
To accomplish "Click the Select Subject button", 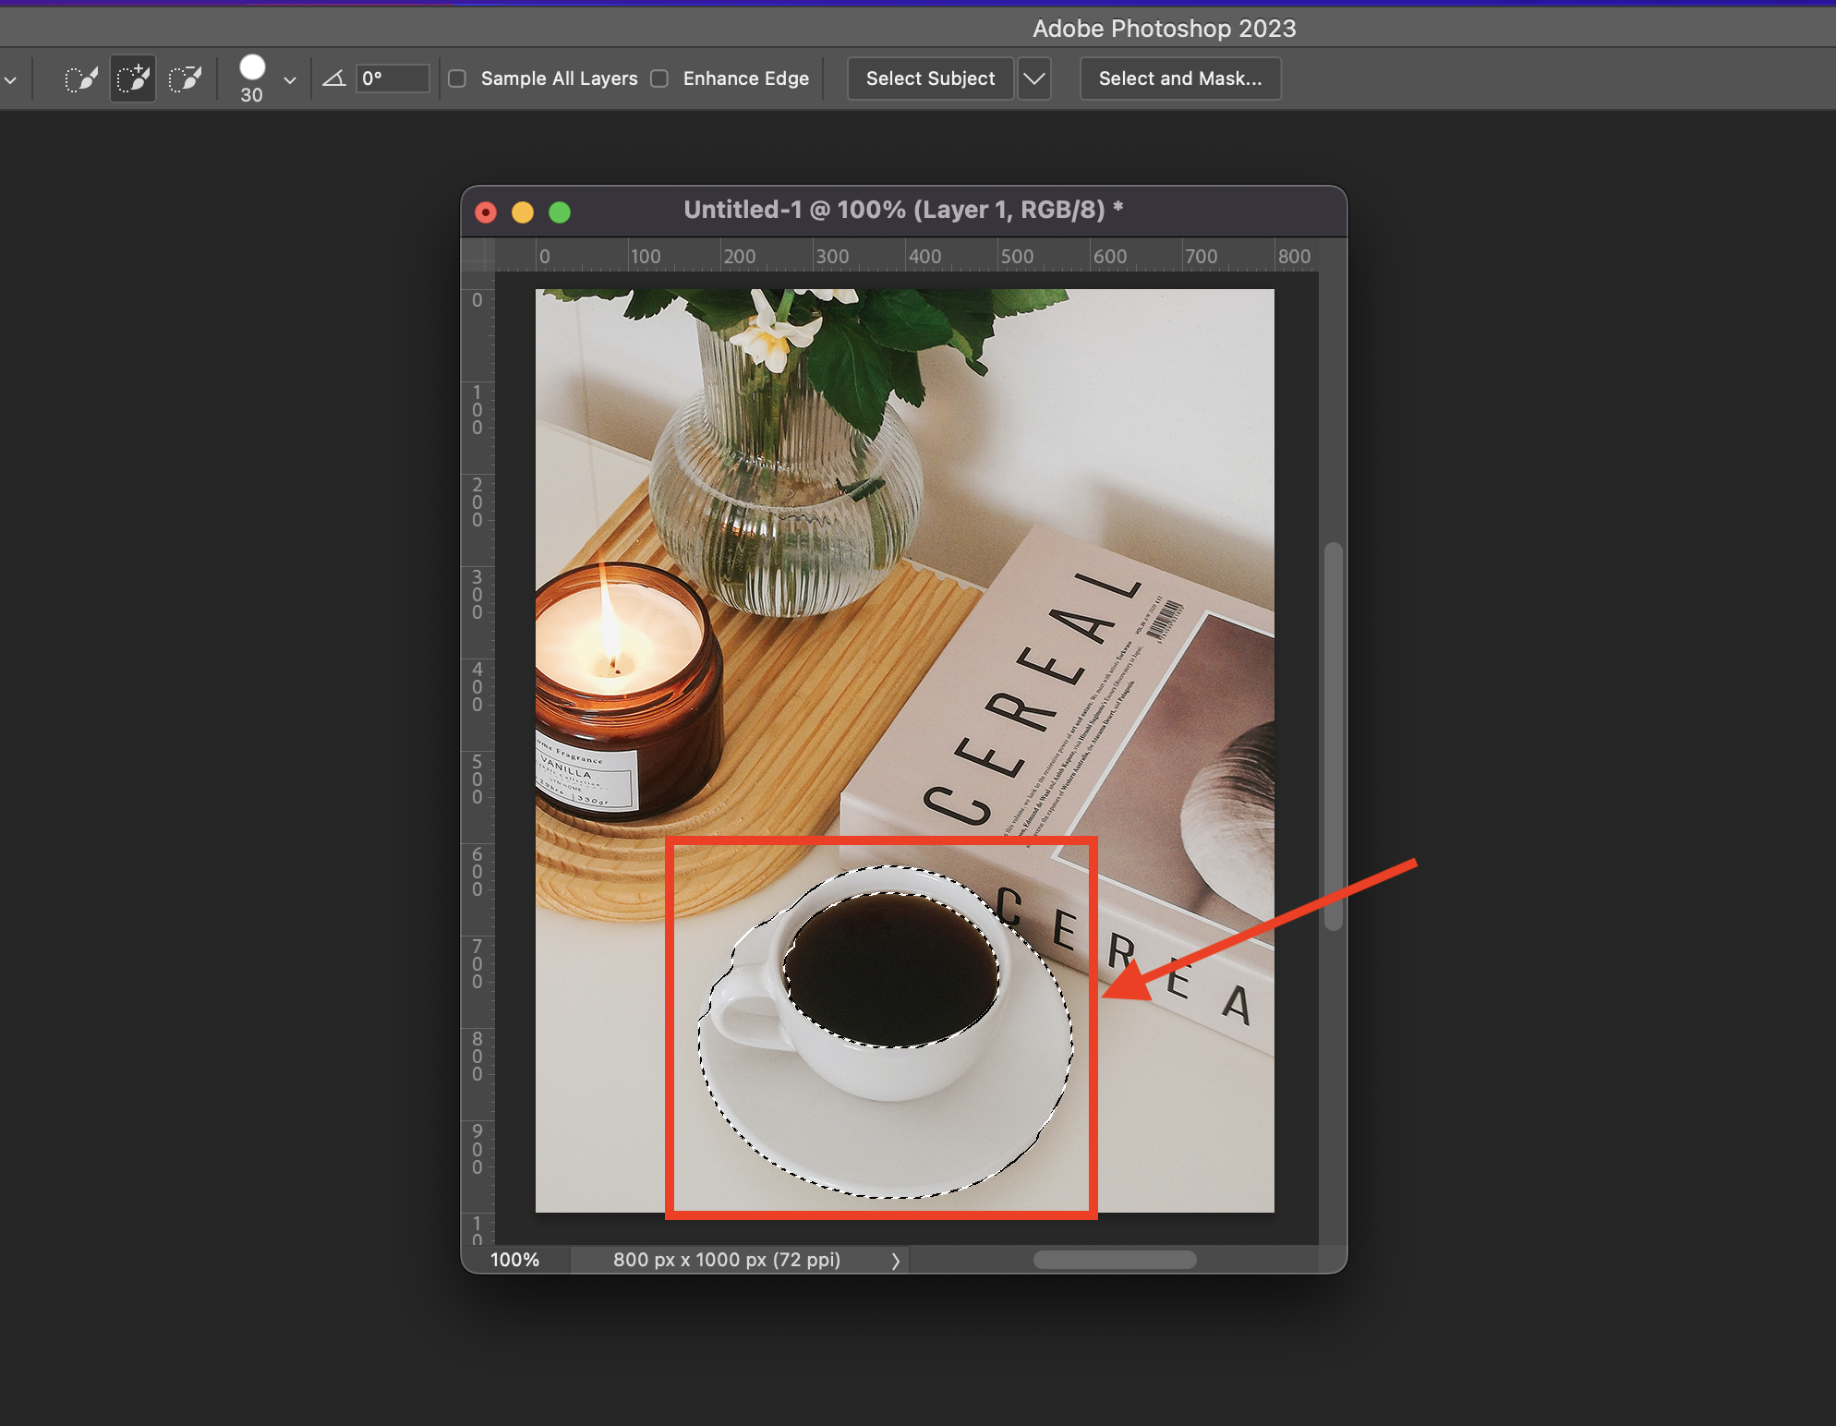I will (930, 79).
